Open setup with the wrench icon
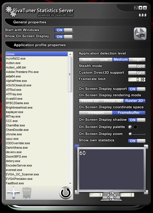153x213 pixels. pos(140,34)
